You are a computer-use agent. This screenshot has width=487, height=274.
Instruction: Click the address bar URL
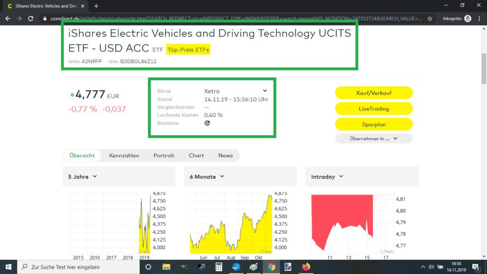(x=236, y=19)
